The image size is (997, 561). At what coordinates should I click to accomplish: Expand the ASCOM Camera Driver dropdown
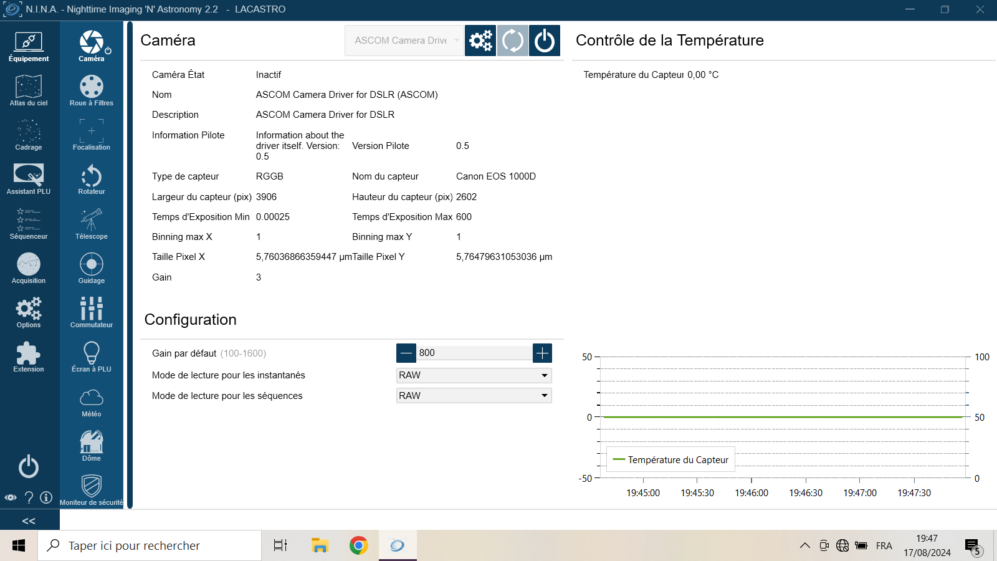404,41
